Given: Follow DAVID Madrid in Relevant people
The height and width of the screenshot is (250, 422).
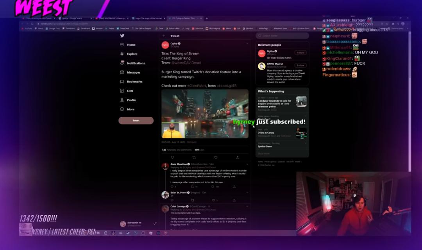Looking at the screenshot, I should [x=300, y=65].
